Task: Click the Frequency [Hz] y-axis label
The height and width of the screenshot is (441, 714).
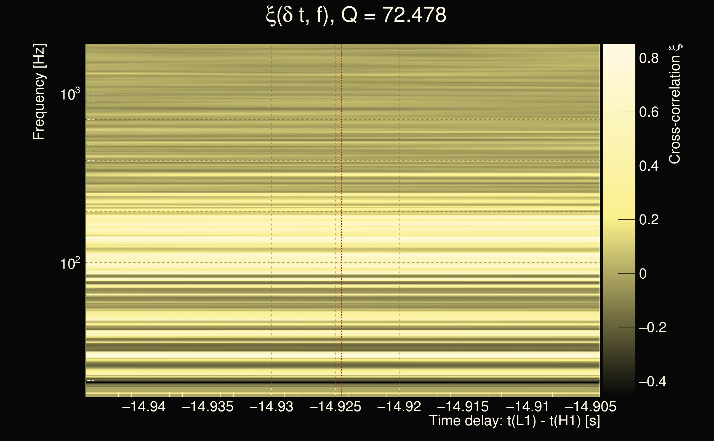Action: 39,92
